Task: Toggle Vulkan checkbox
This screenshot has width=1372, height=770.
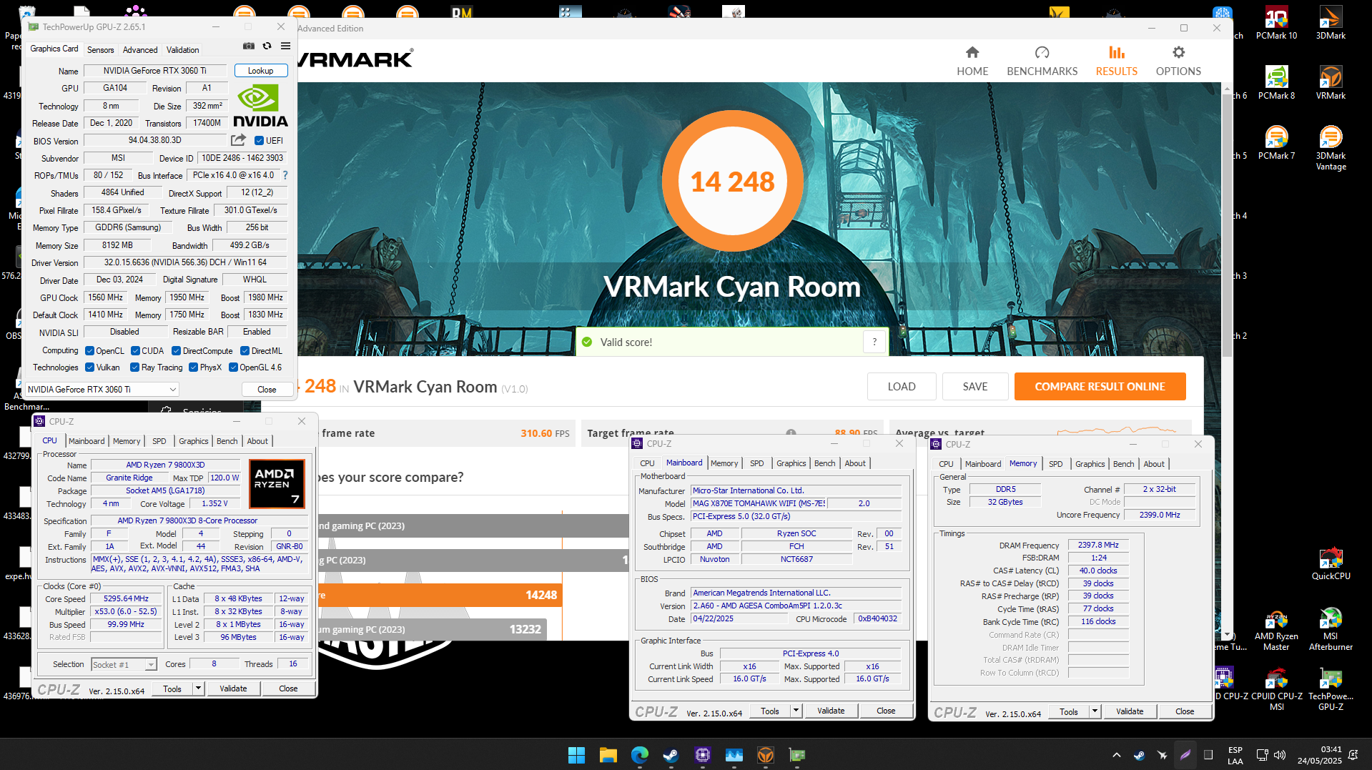Action: [x=89, y=367]
